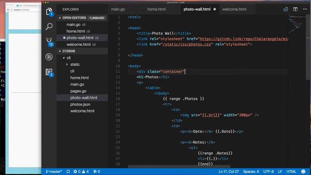Click the browser window tab behind VS Code
The width and height of the screenshot is (311, 175).
click(28, 5)
